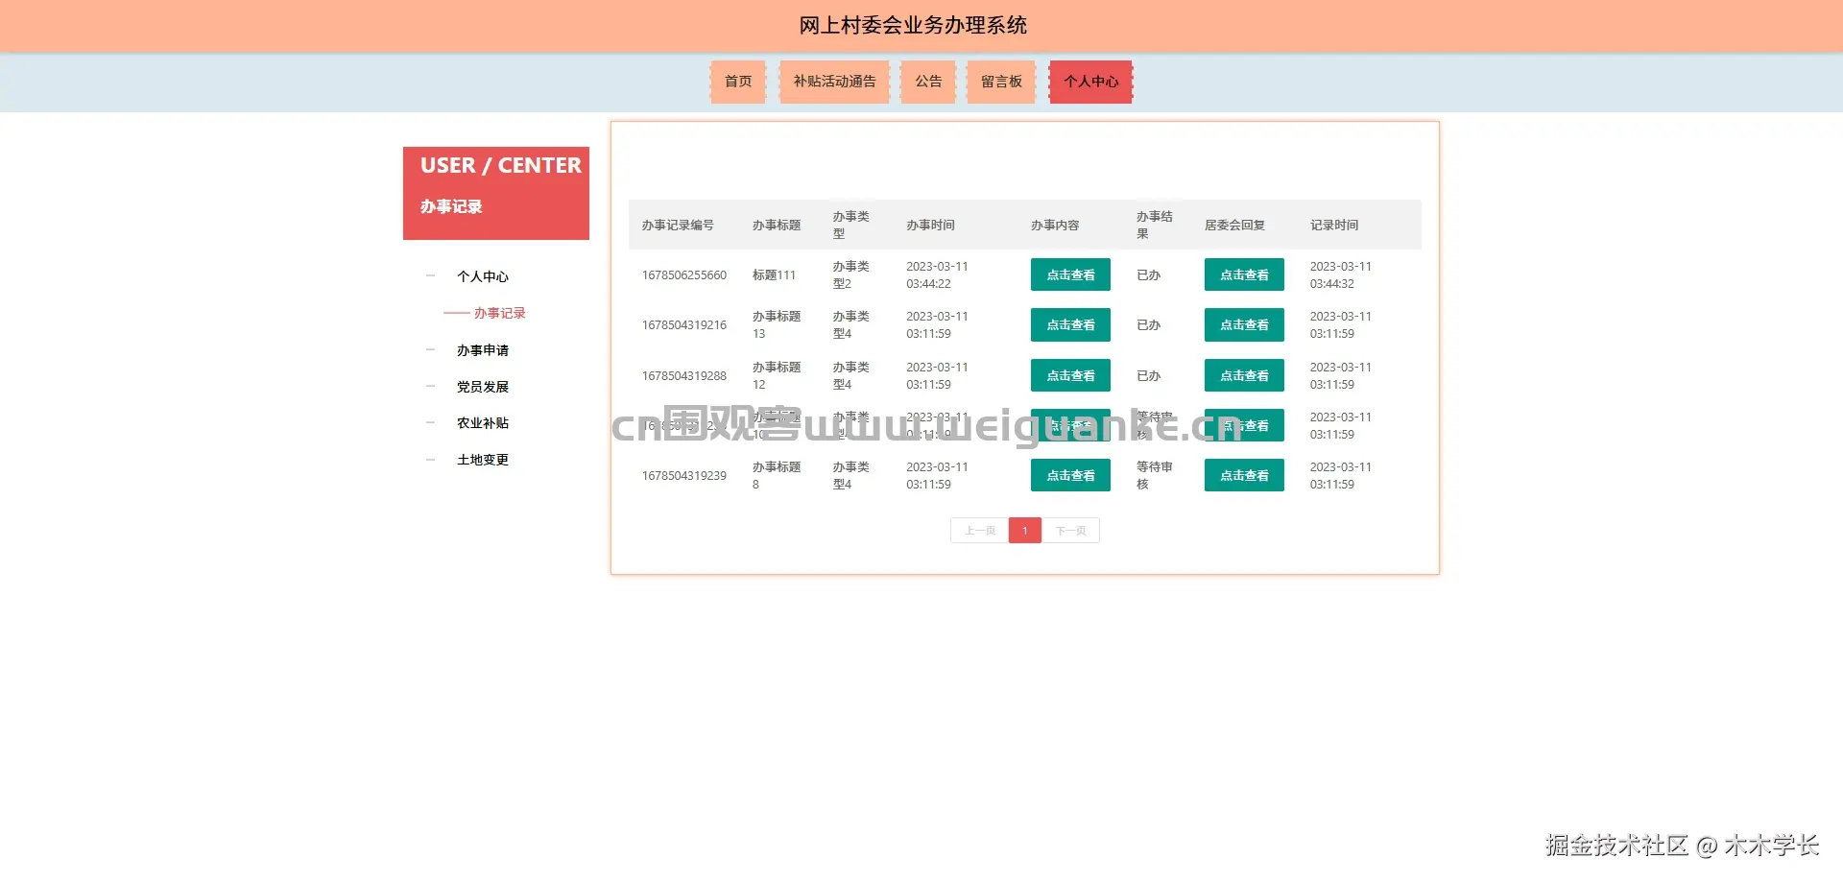Click the title cell 标题111
Screen dimensions: 1843x882
coord(774,274)
